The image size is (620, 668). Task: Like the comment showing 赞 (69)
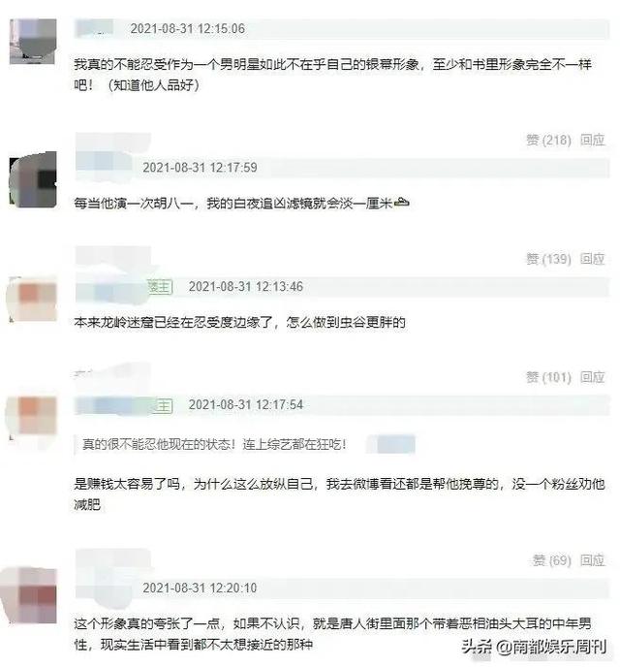click(x=551, y=560)
